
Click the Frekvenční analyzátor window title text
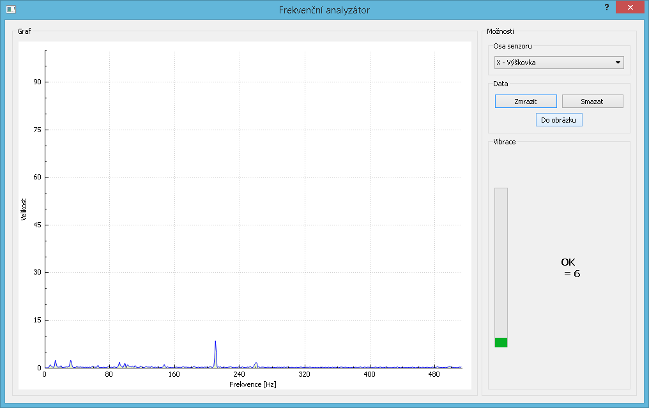324,10
